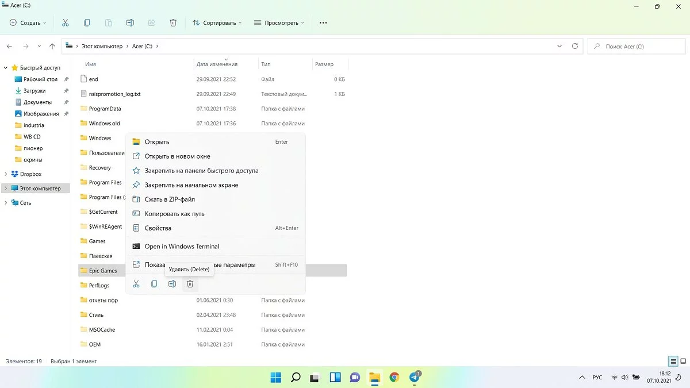Click the toolbar Delete trash icon
This screenshot has height=388, width=690.
tap(173, 23)
